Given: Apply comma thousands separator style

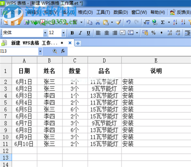Looking at the screenshot, I should pyautogui.click(x=162, y=33).
